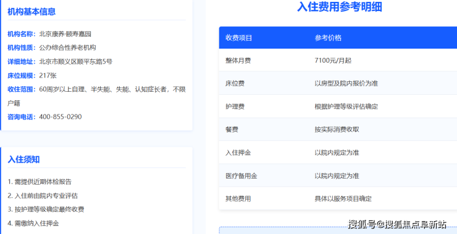Click notice item 入住前由院内专业评估
457x234 pixels.
pyautogui.click(x=46, y=196)
